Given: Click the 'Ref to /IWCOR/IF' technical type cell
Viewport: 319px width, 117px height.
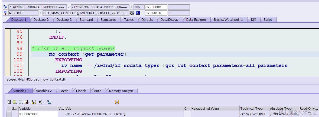Looking at the screenshot, I should [x=254, y=114].
